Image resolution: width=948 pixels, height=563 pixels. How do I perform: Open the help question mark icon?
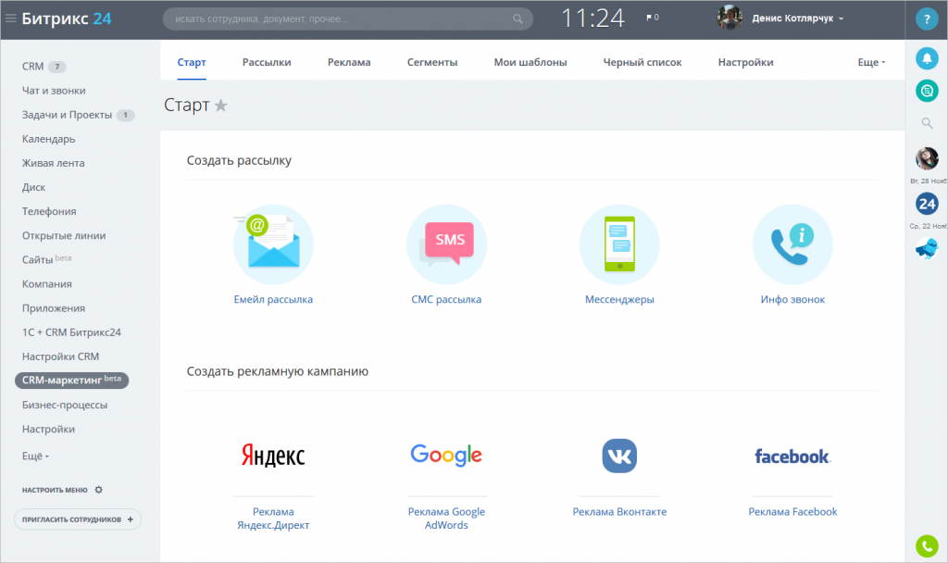pyautogui.click(x=926, y=19)
